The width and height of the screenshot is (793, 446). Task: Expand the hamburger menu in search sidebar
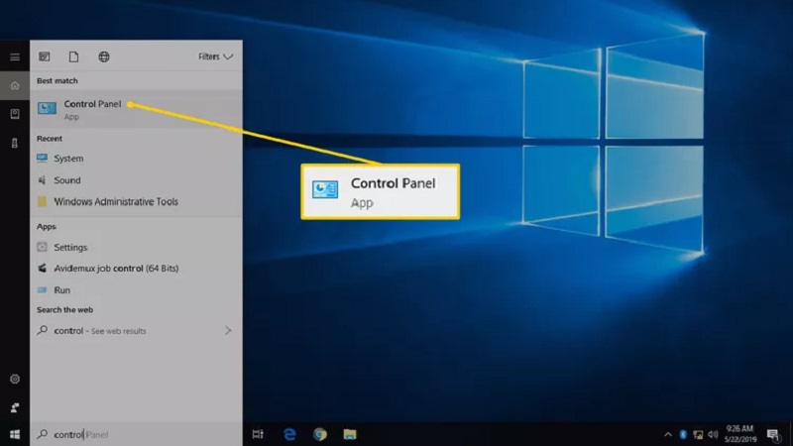click(15, 57)
